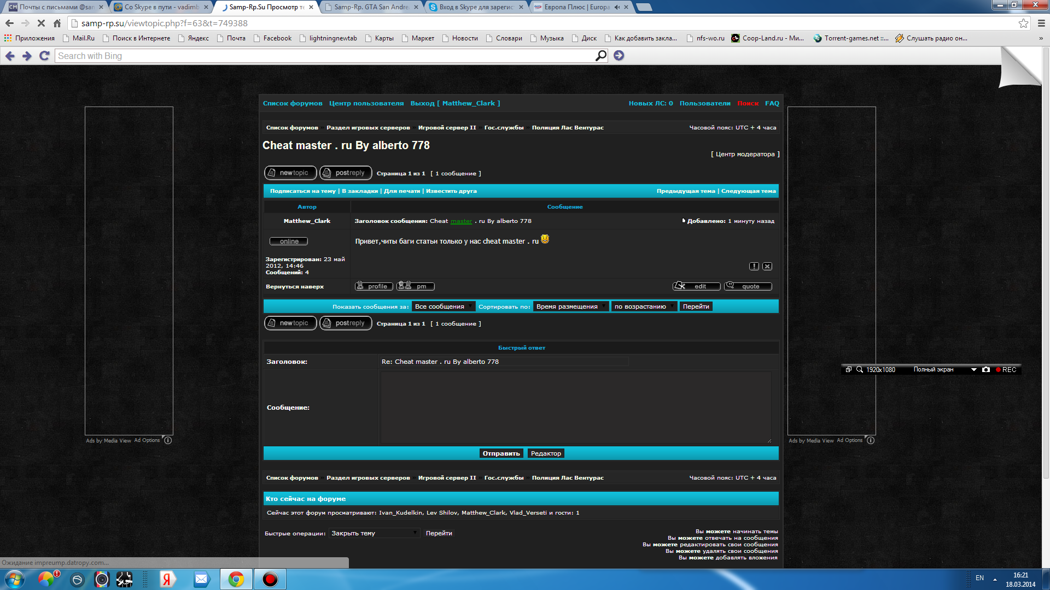Expand 'Время размещения' sort dropdown
Image resolution: width=1050 pixels, height=590 pixels.
coord(570,306)
